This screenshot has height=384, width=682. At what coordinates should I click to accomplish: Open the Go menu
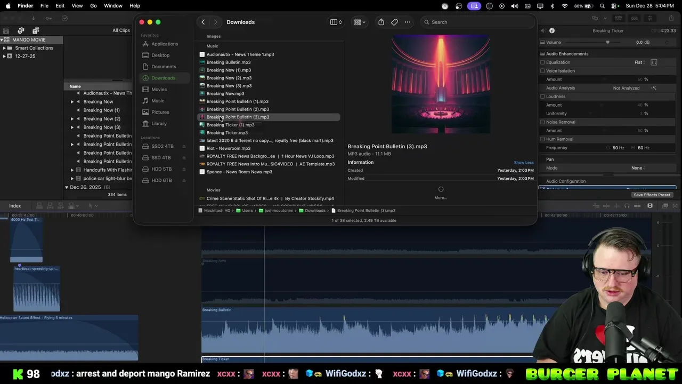[93, 6]
